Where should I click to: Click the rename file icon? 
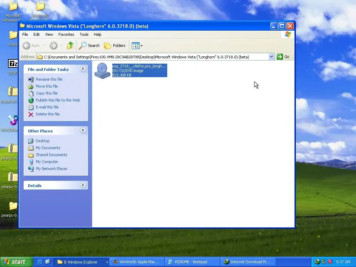click(x=31, y=80)
